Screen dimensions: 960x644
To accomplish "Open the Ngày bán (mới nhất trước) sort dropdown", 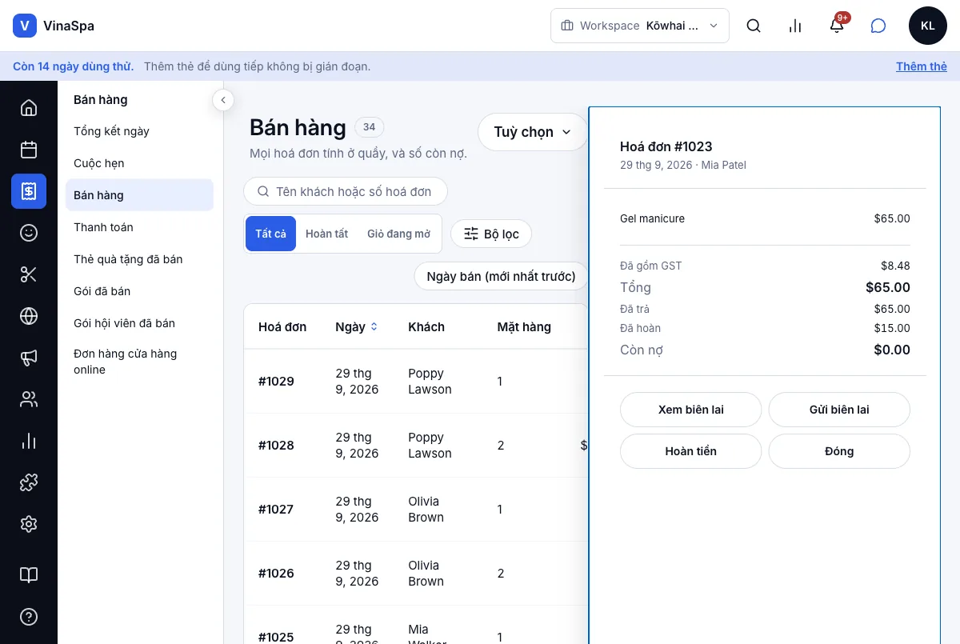I will pos(501,276).
